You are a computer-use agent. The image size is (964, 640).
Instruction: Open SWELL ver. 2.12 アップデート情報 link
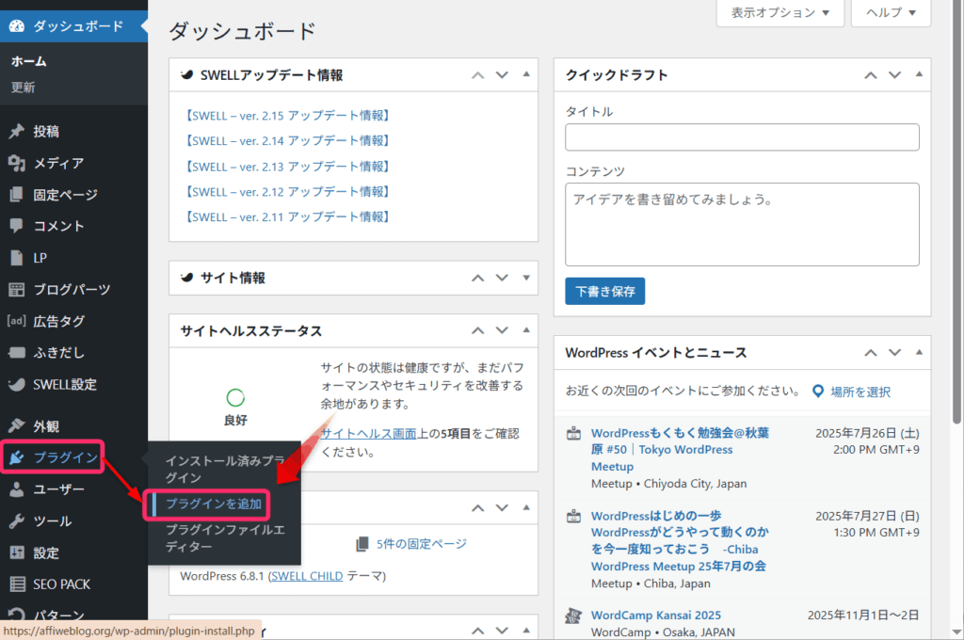pos(288,192)
